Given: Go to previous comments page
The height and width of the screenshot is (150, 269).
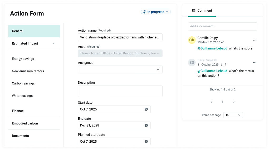Looking at the screenshot, I should tap(211, 102).
